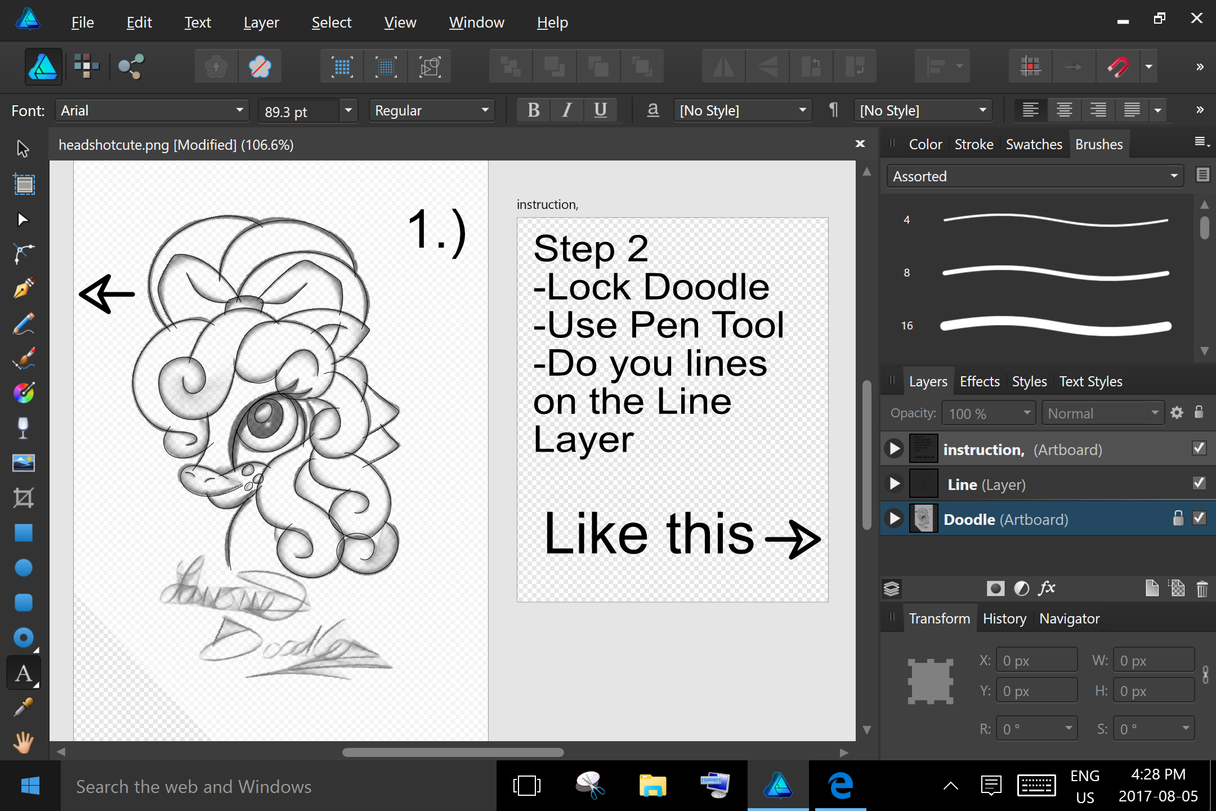Image resolution: width=1216 pixels, height=811 pixels.
Task: Toggle visibility checkbox of instruction artboard
Action: pyautogui.click(x=1199, y=448)
